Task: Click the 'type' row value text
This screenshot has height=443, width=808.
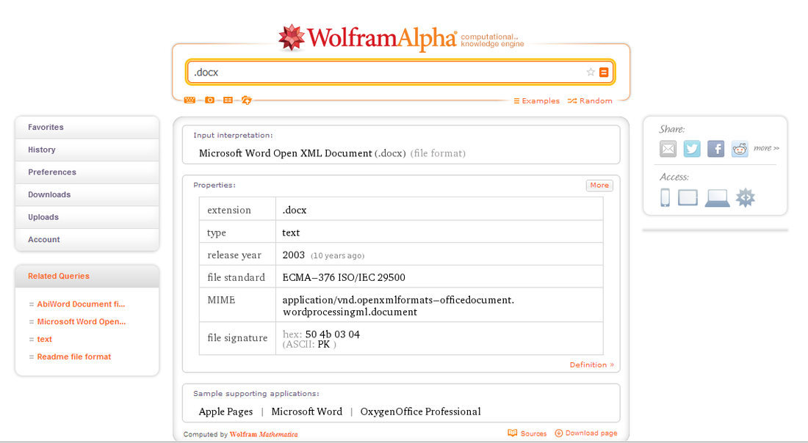Action: (291, 233)
